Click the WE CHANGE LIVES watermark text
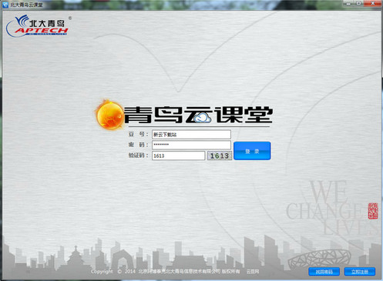 pos(329,208)
